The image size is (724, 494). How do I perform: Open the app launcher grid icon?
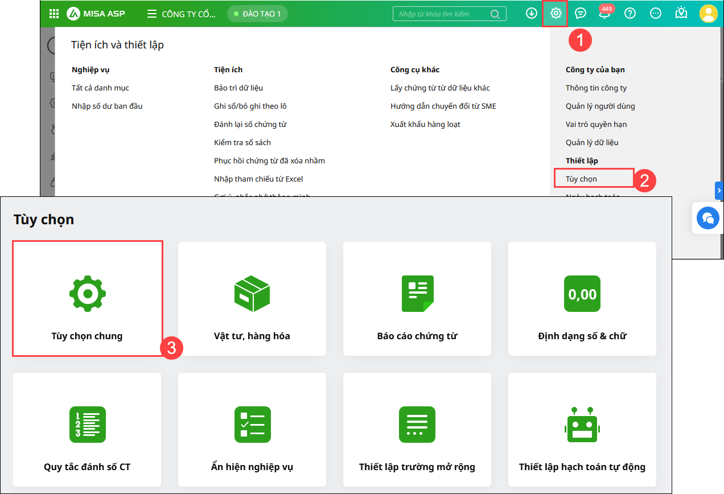coord(54,14)
